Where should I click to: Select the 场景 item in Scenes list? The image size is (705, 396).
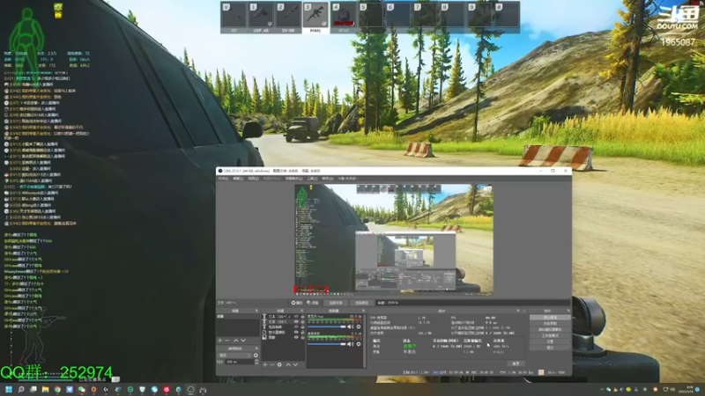click(x=238, y=317)
